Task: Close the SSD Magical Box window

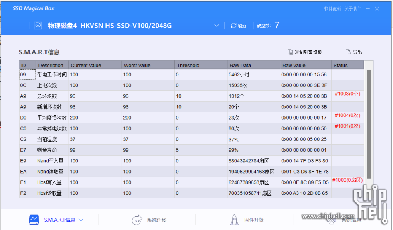Action: click(377, 9)
